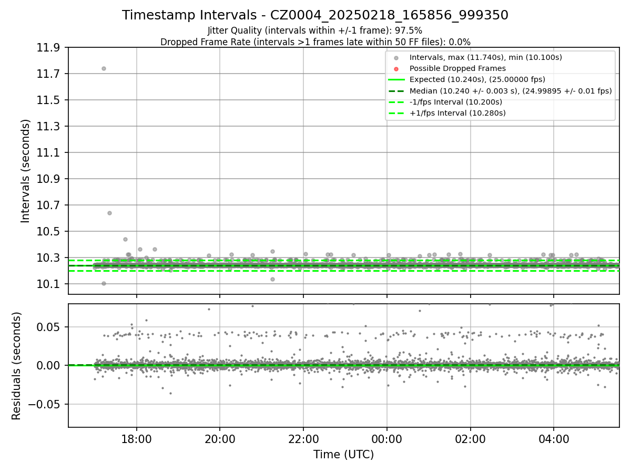The height and width of the screenshot is (473, 631).
Task: Click the x-axis tick label 00:00
Action: (387, 439)
